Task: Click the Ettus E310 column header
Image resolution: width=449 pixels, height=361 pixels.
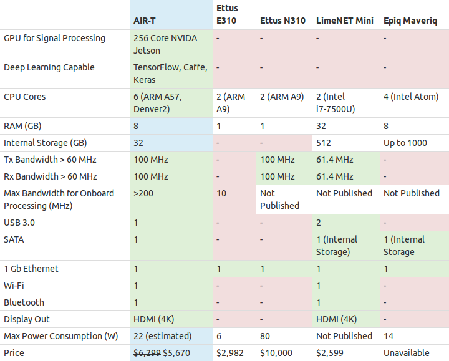Action: click(227, 14)
